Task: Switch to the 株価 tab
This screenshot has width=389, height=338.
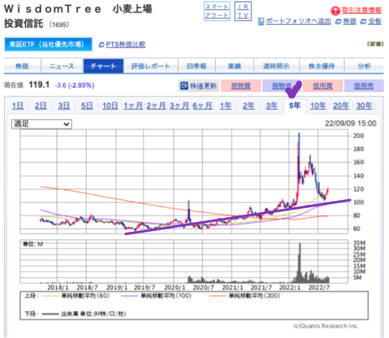Action: pos(23,66)
